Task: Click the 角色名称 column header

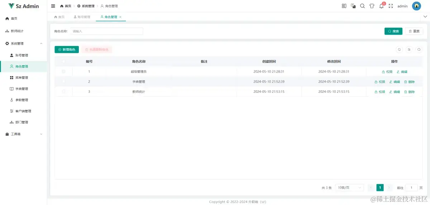Action: click(139, 61)
